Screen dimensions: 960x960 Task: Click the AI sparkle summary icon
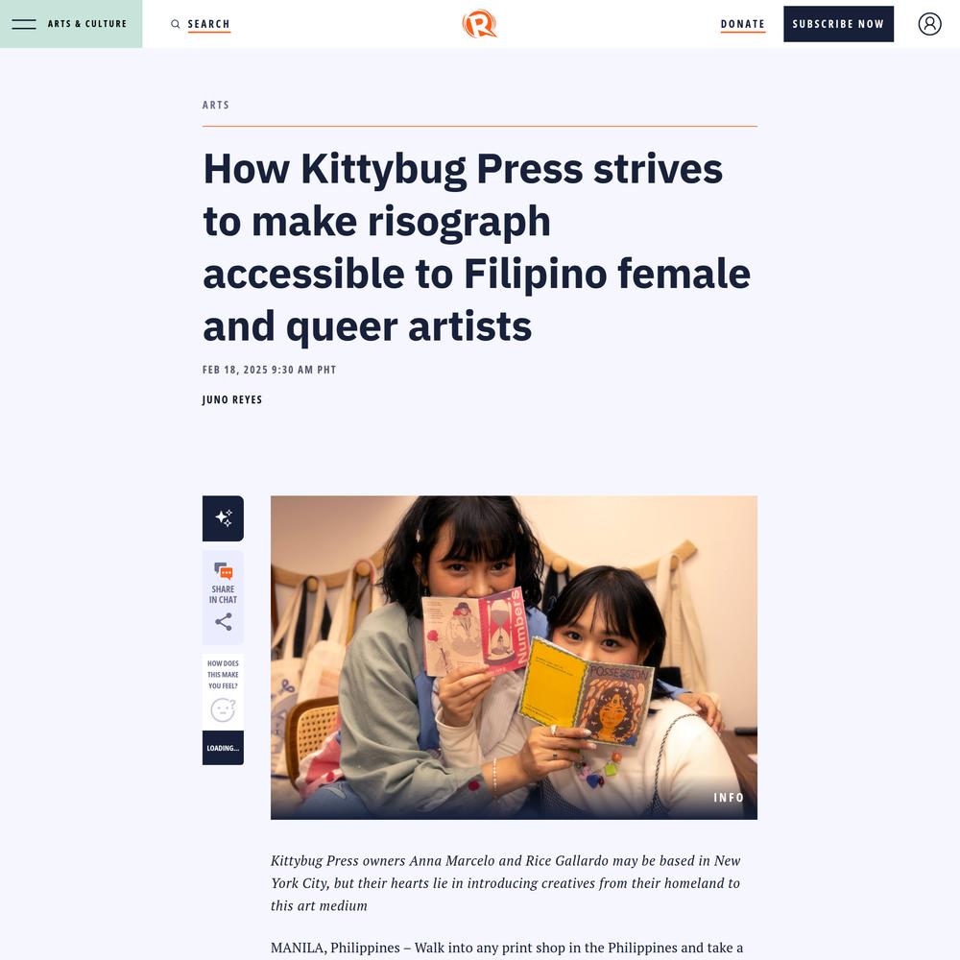coord(223,518)
